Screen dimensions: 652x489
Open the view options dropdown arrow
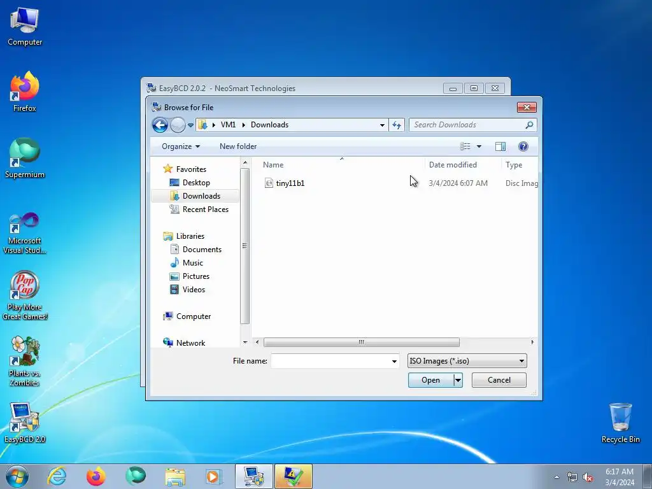pos(479,146)
